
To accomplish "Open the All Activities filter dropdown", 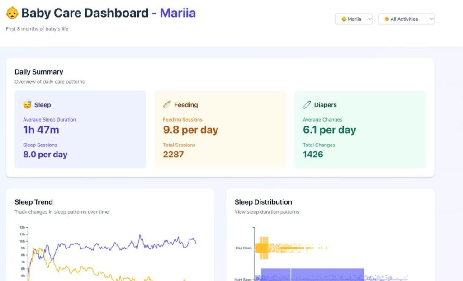I will [x=406, y=19].
